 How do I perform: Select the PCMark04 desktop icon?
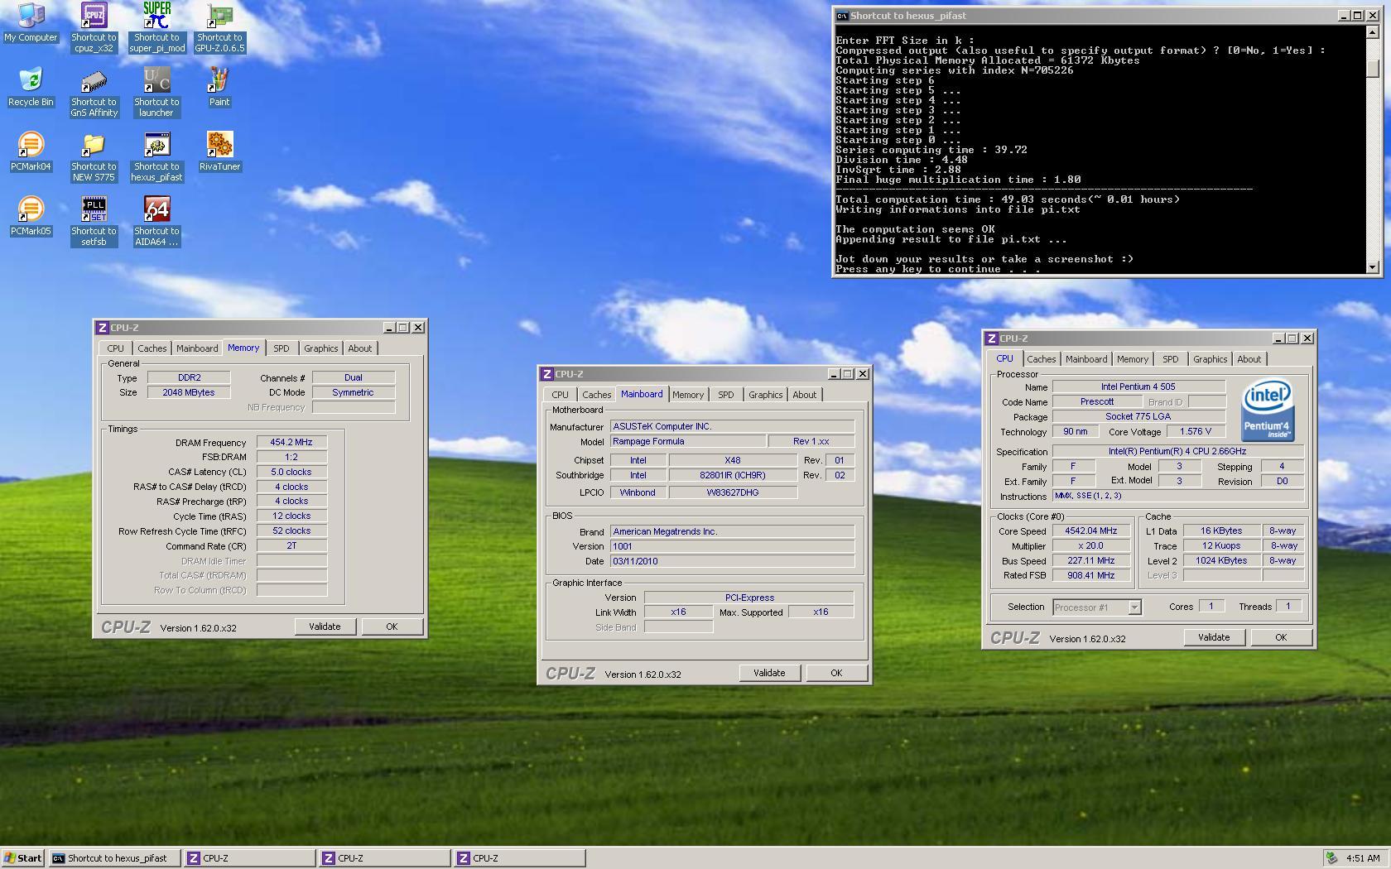coord(31,151)
